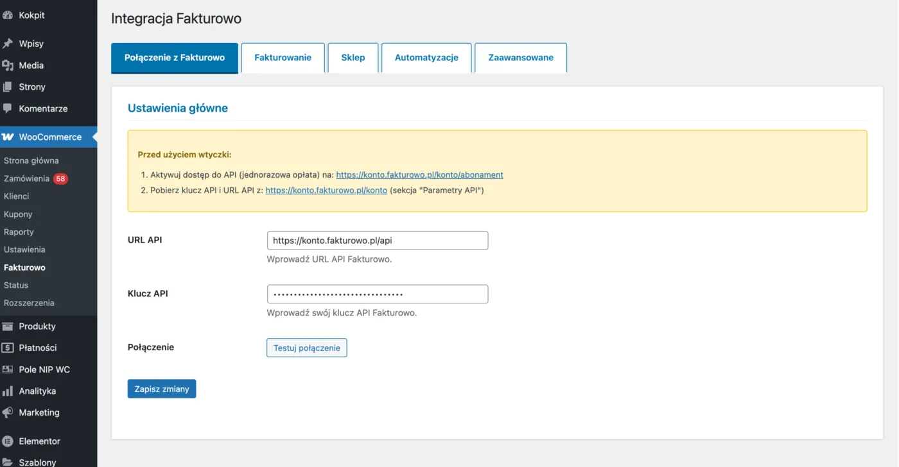899x467 pixels.
Task: Click into the Klucz API field
Action: (378, 294)
